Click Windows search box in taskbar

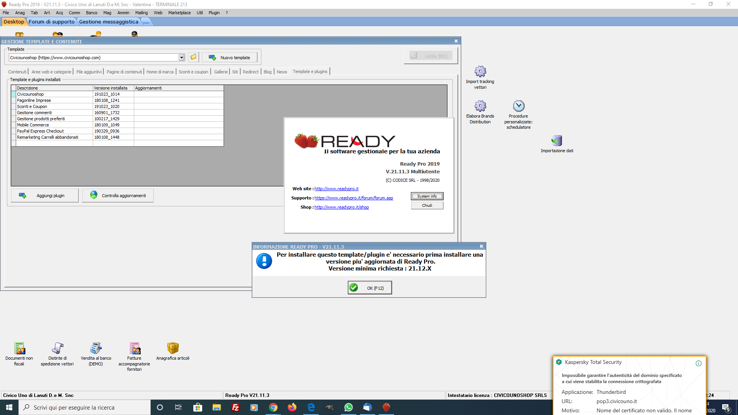(85, 407)
